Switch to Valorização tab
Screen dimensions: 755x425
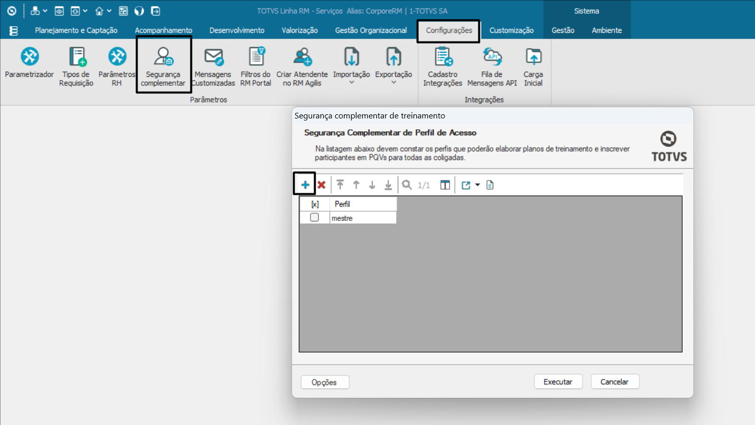coord(300,30)
